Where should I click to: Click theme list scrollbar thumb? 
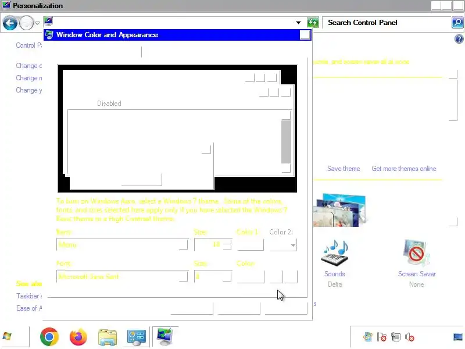coord(453,99)
